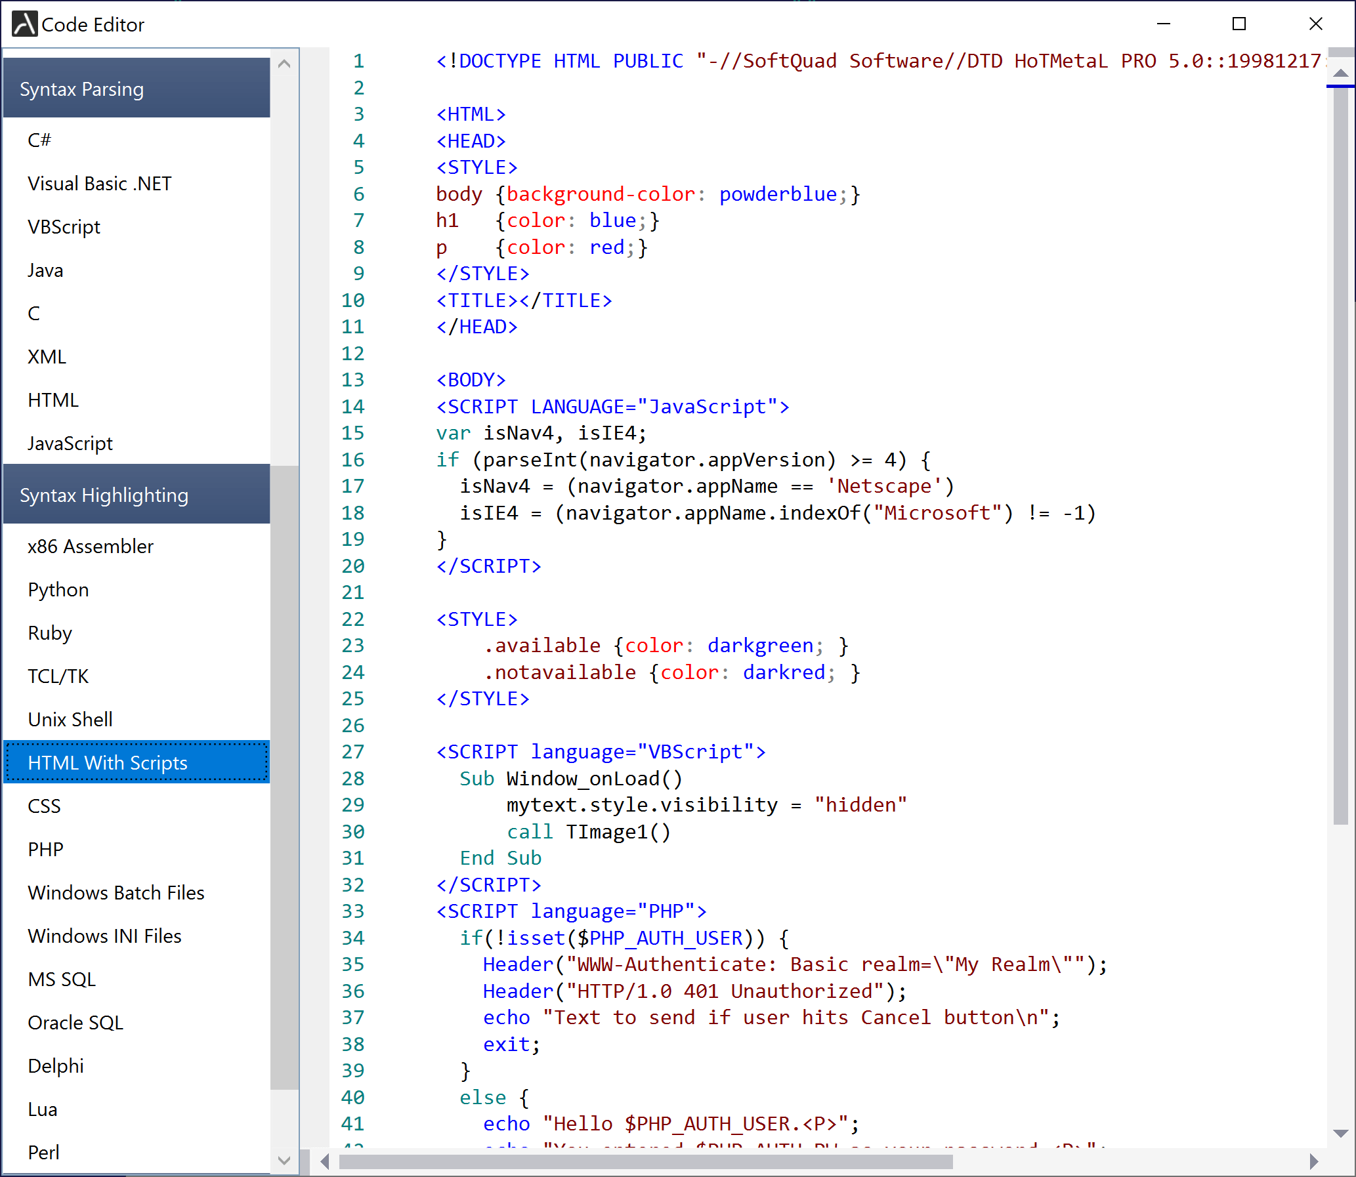The width and height of the screenshot is (1356, 1177).
Task: Place cursor on the BODY tag line
Action: pyautogui.click(x=471, y=380)
